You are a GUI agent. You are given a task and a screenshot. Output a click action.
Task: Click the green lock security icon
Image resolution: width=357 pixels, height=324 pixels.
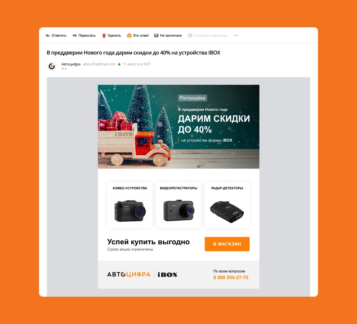coord(119,64)
